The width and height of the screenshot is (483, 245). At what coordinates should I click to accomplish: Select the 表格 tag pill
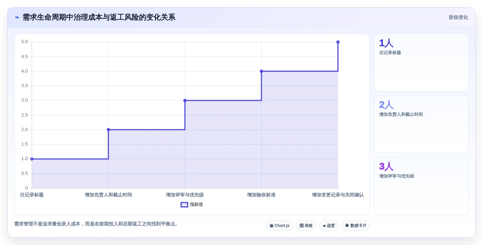[306, 226]
